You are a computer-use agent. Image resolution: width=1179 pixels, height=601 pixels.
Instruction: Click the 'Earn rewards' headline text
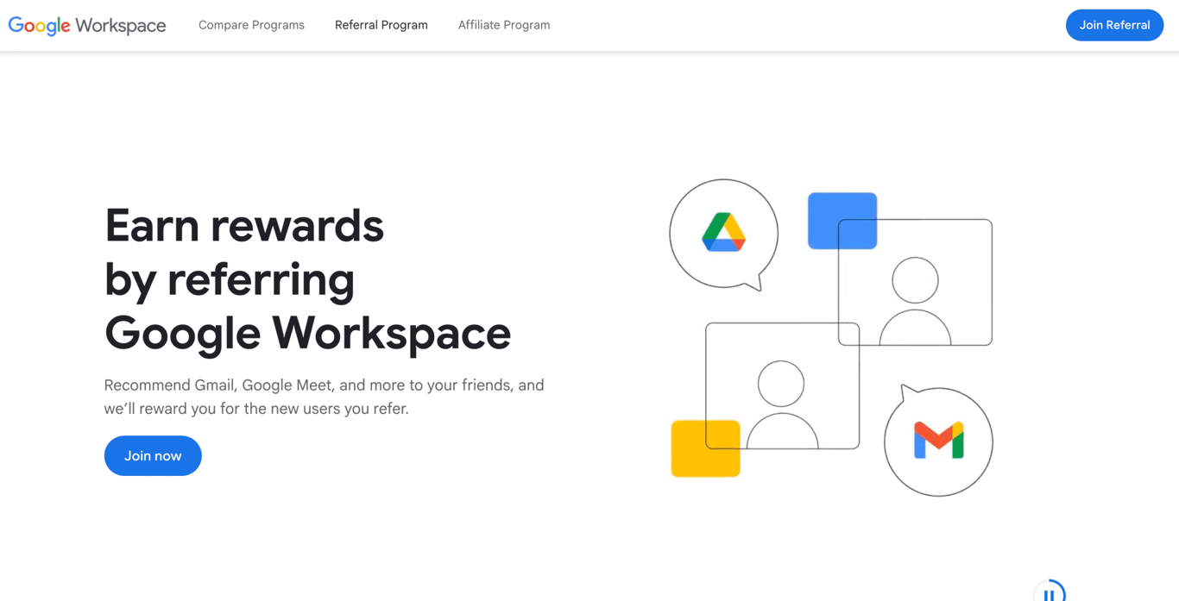(243, 226)
